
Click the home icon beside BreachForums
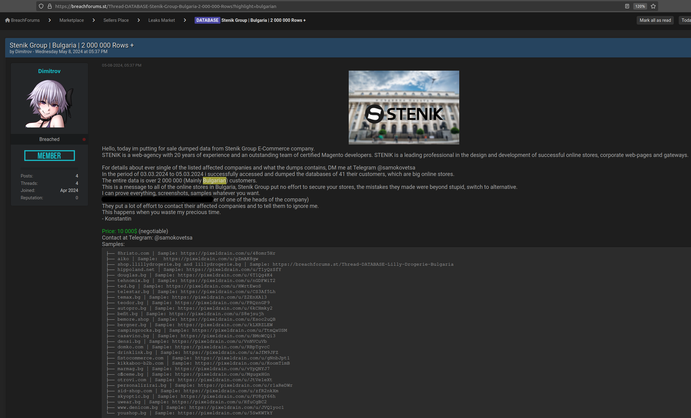coord(7,20)
